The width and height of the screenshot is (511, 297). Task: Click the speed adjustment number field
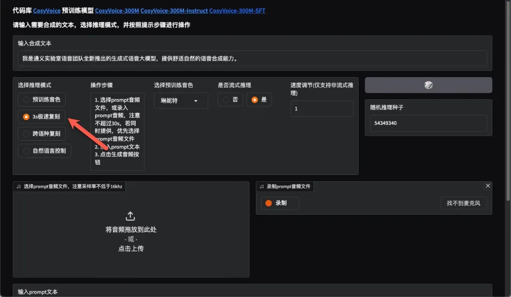pos(321,109)
